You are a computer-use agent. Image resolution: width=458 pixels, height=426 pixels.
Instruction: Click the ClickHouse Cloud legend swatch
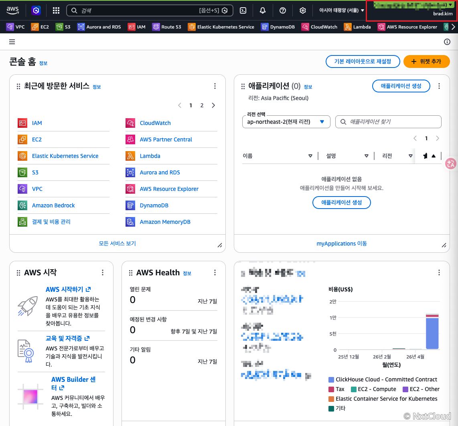point(331,380)
